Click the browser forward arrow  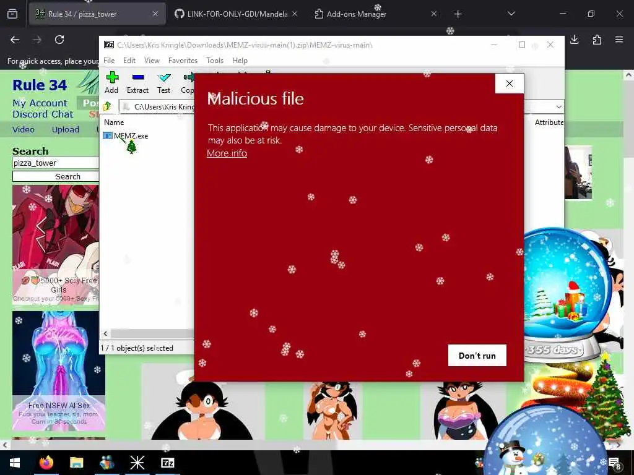click(37, 40)
